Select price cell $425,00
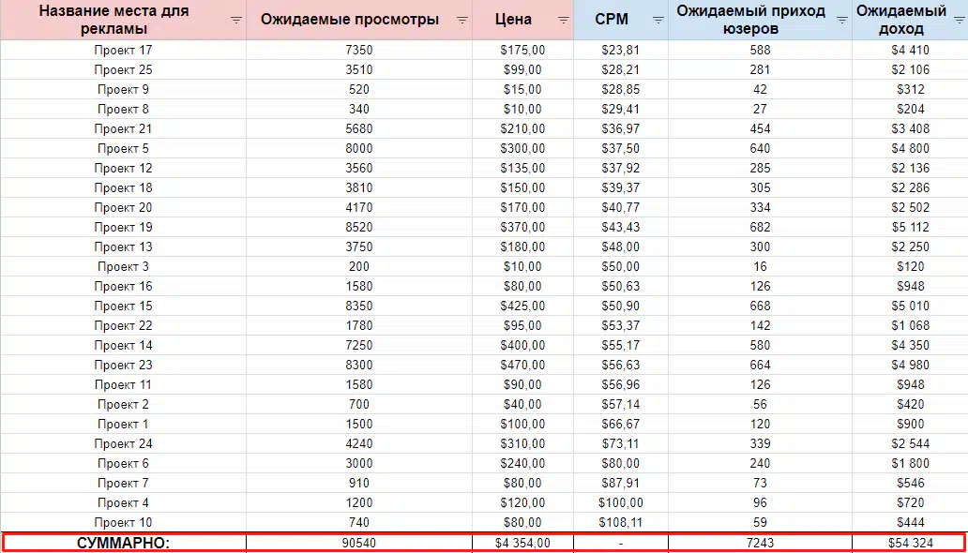968x553 pixels. click(522, 306)
